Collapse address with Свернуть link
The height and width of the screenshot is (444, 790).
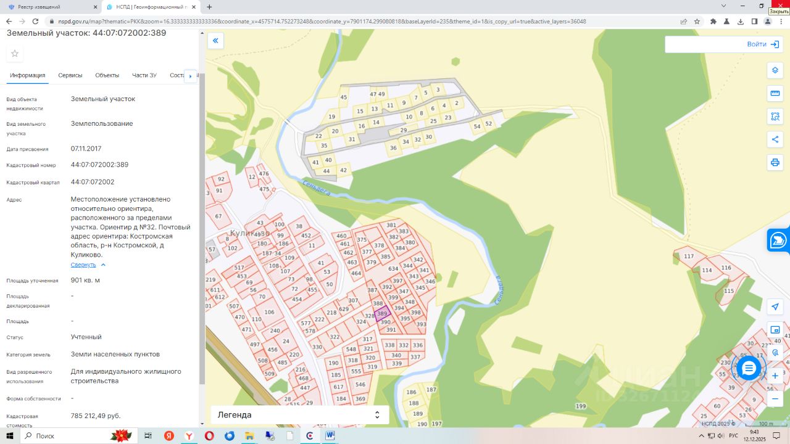coord(83,265)
